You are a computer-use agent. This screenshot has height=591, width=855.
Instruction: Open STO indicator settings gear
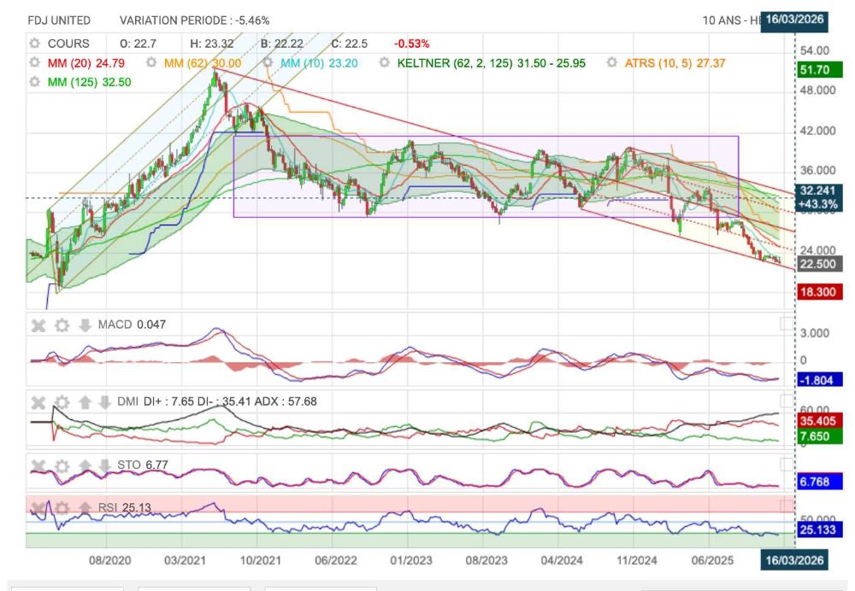(x=62, y=466)
